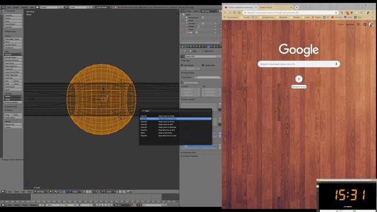
Task: Click the Object Data properties tab icon
Action: coord(209,47)
